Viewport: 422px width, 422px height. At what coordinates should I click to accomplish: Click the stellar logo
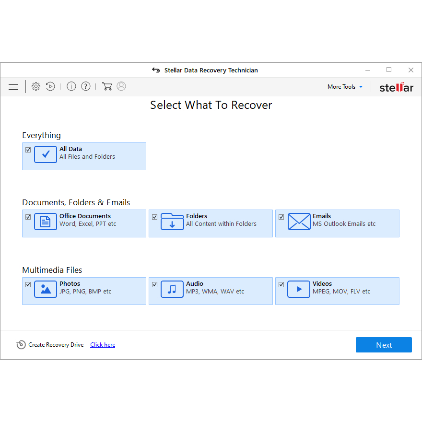tap(396, 87)
